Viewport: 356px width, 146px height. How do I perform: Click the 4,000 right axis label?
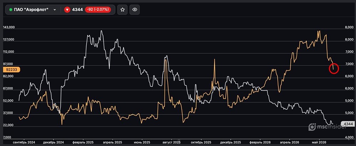point(349,137)
